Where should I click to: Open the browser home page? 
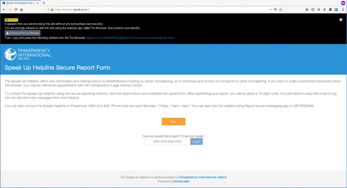pos(21,9)
